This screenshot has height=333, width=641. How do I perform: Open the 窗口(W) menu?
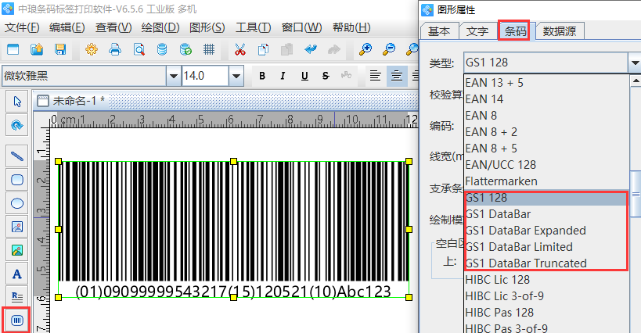[x=302, y=28]
